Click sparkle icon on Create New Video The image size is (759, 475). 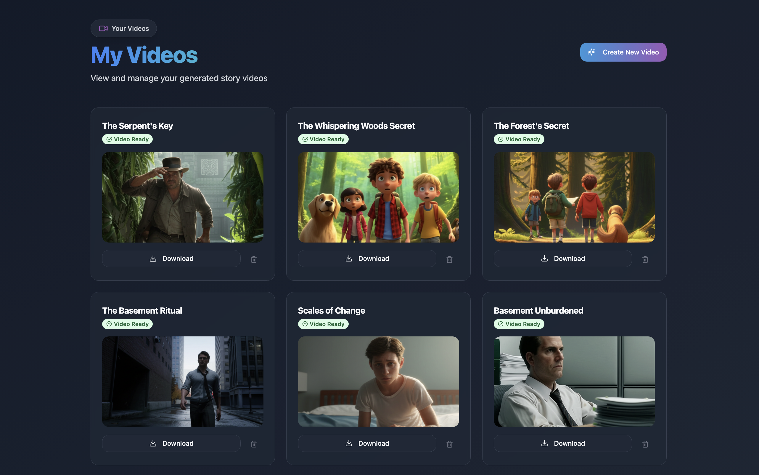591,52
